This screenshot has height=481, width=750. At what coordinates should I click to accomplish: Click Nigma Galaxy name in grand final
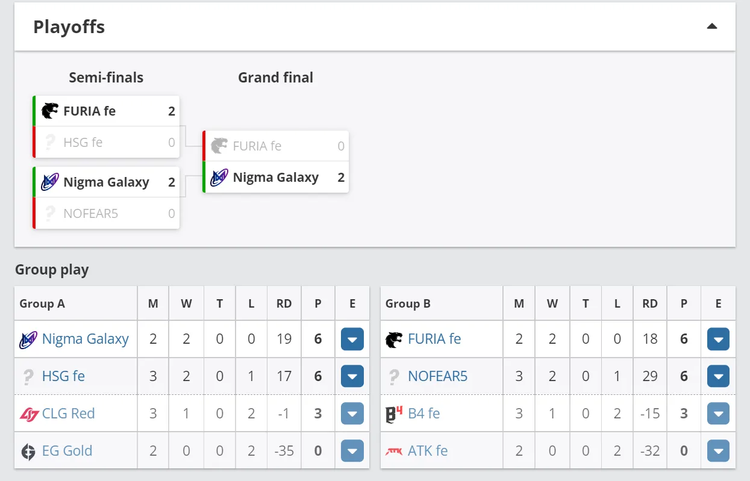[x=276, y=178]
